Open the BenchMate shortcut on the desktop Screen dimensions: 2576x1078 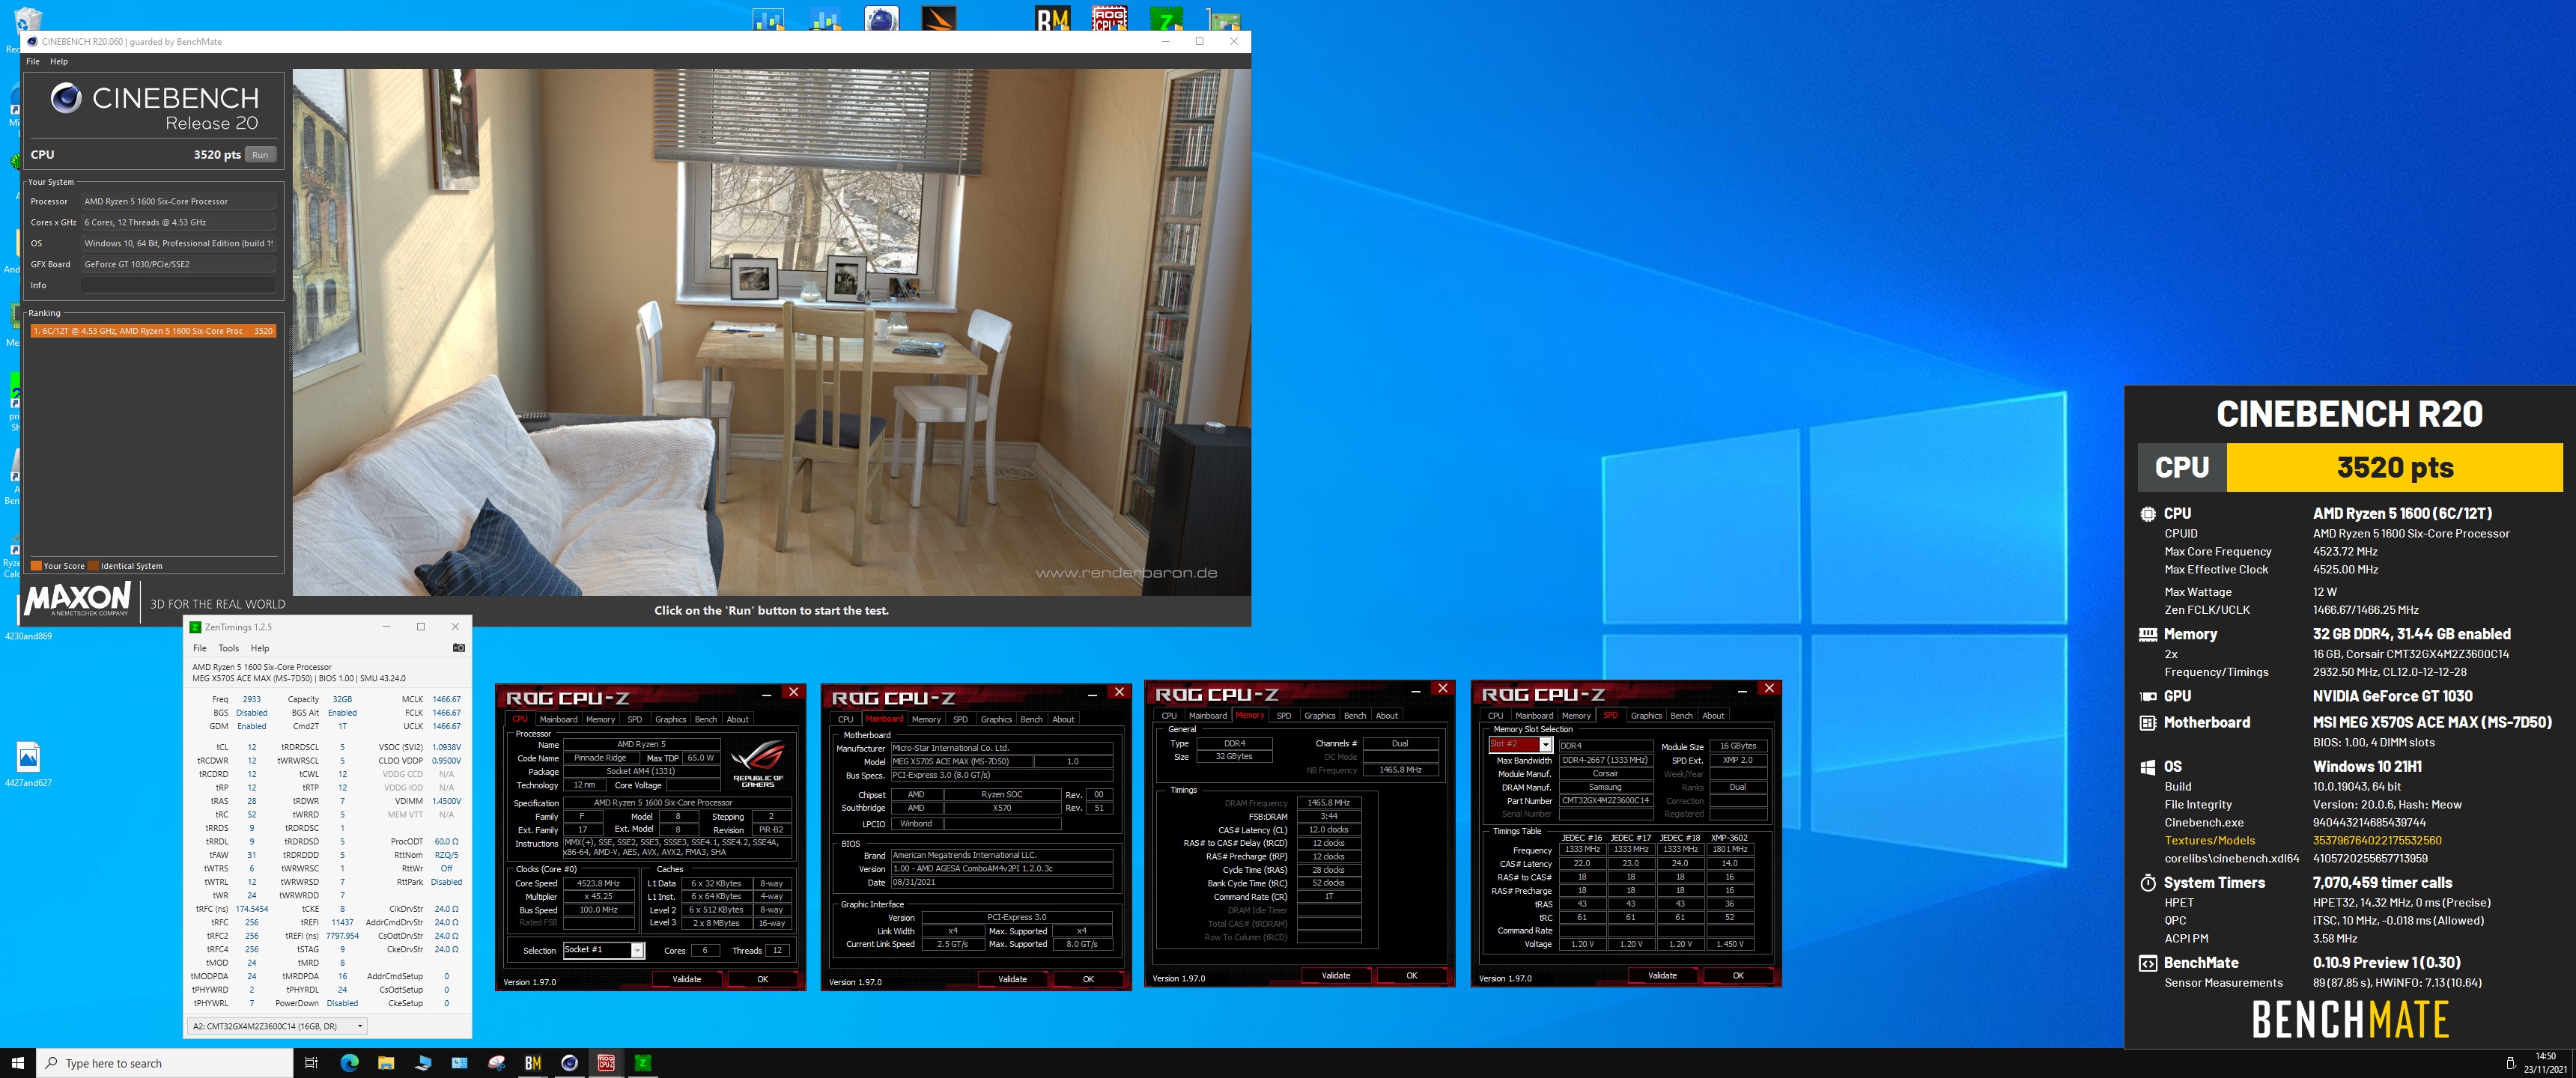(1053, 18)
